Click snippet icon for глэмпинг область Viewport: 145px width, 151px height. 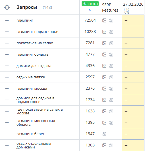click(x=111, y=54)
